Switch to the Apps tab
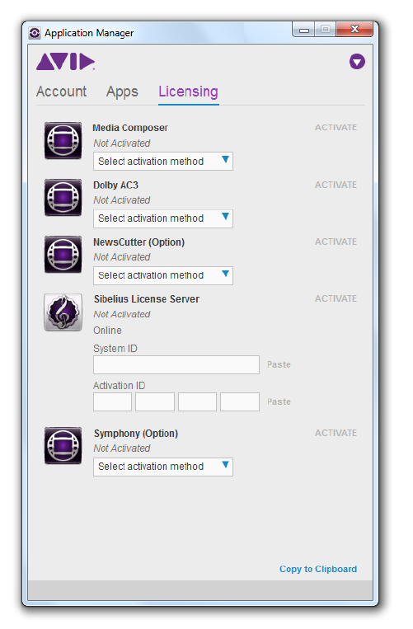The width and height of the screenshot is (413, 629). tap(122, 92)
